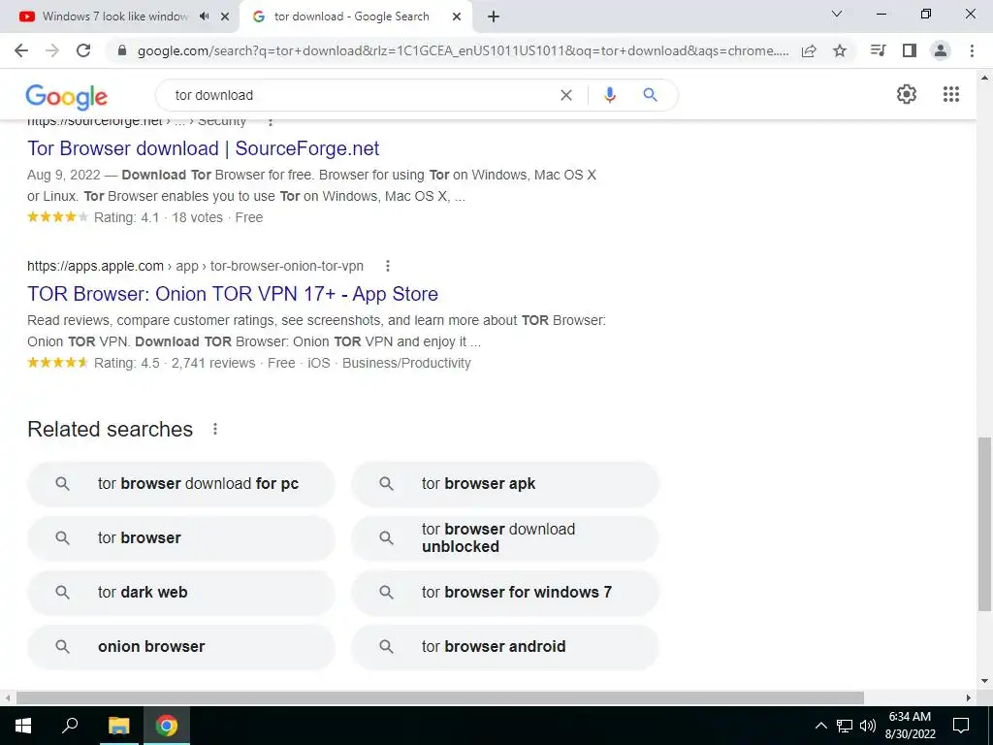Open the tab search chevron
Screen dimensions: 993x745
tap(837, 14)
